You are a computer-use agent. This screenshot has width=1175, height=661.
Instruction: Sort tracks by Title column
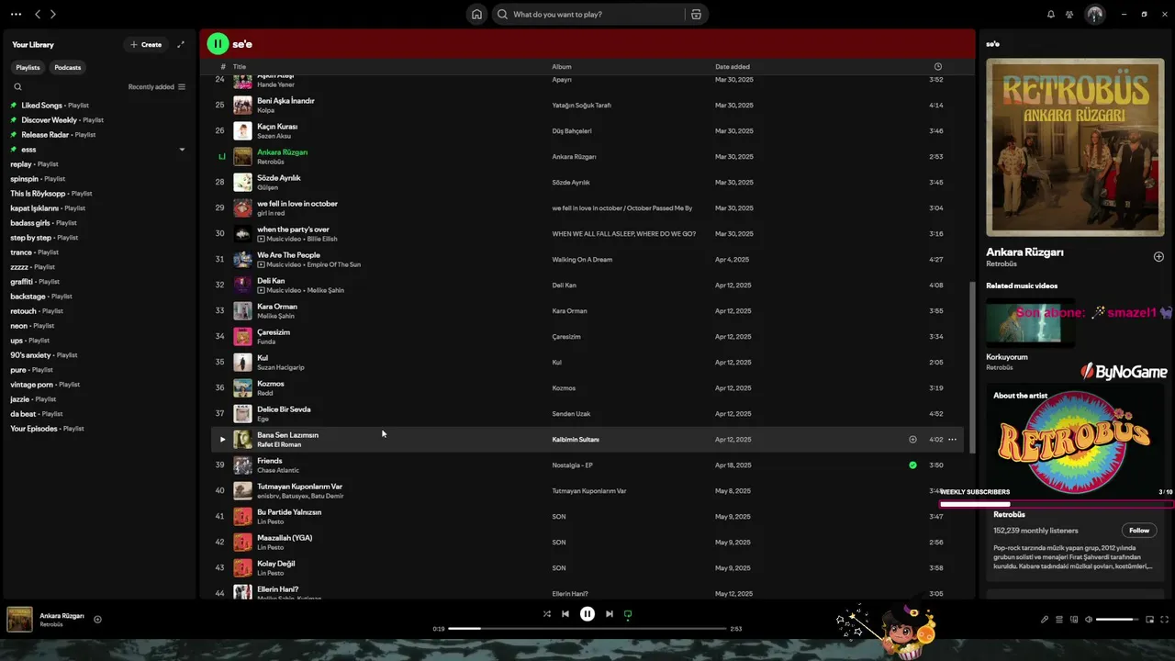240,67
